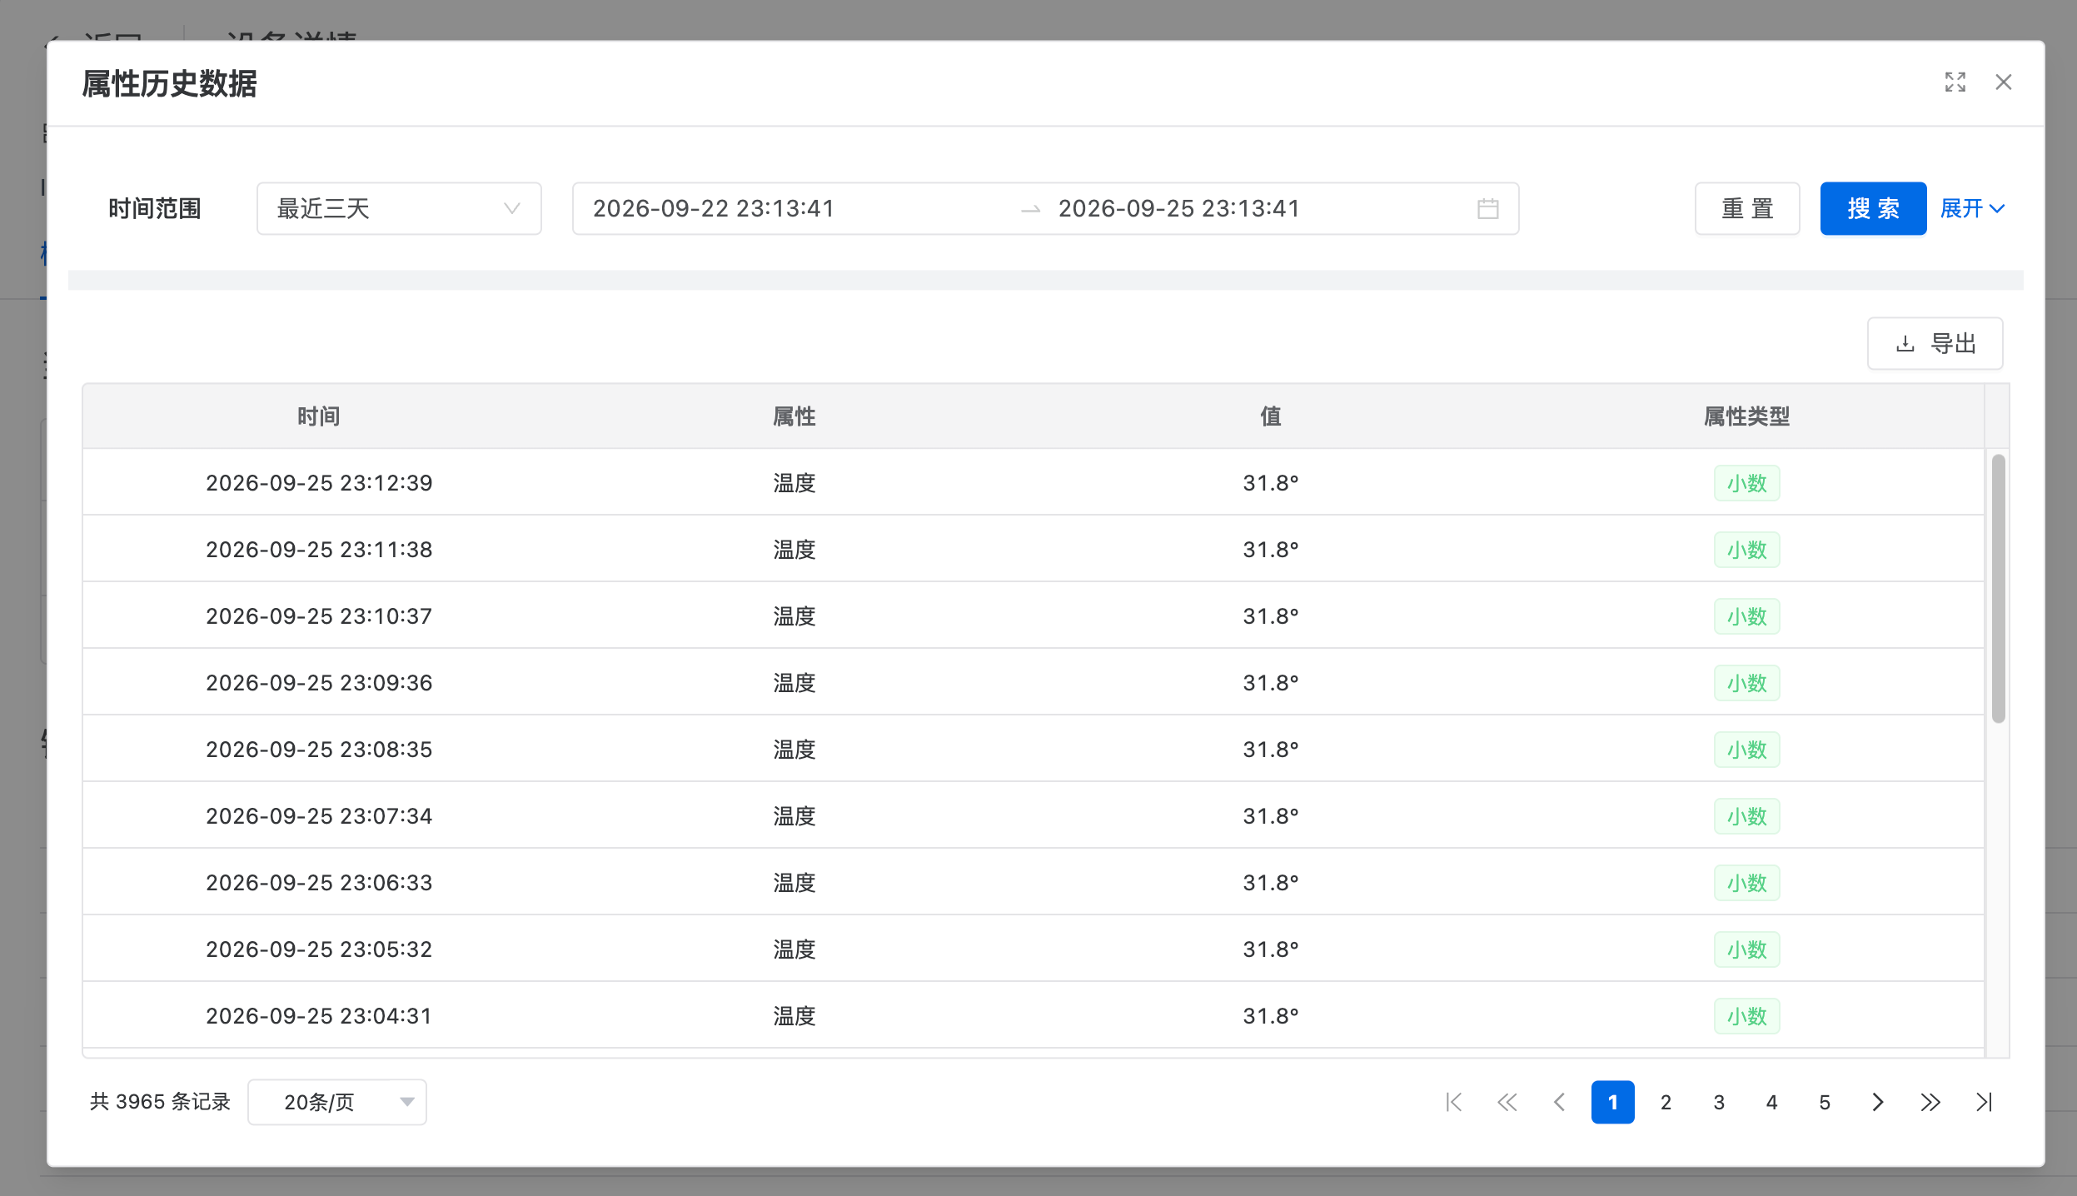
Task: Export data with the 导出 button
Action: (x=1935, y=343)
